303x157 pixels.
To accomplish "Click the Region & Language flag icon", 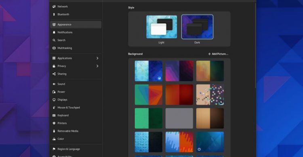I will (x=54, y=149).
